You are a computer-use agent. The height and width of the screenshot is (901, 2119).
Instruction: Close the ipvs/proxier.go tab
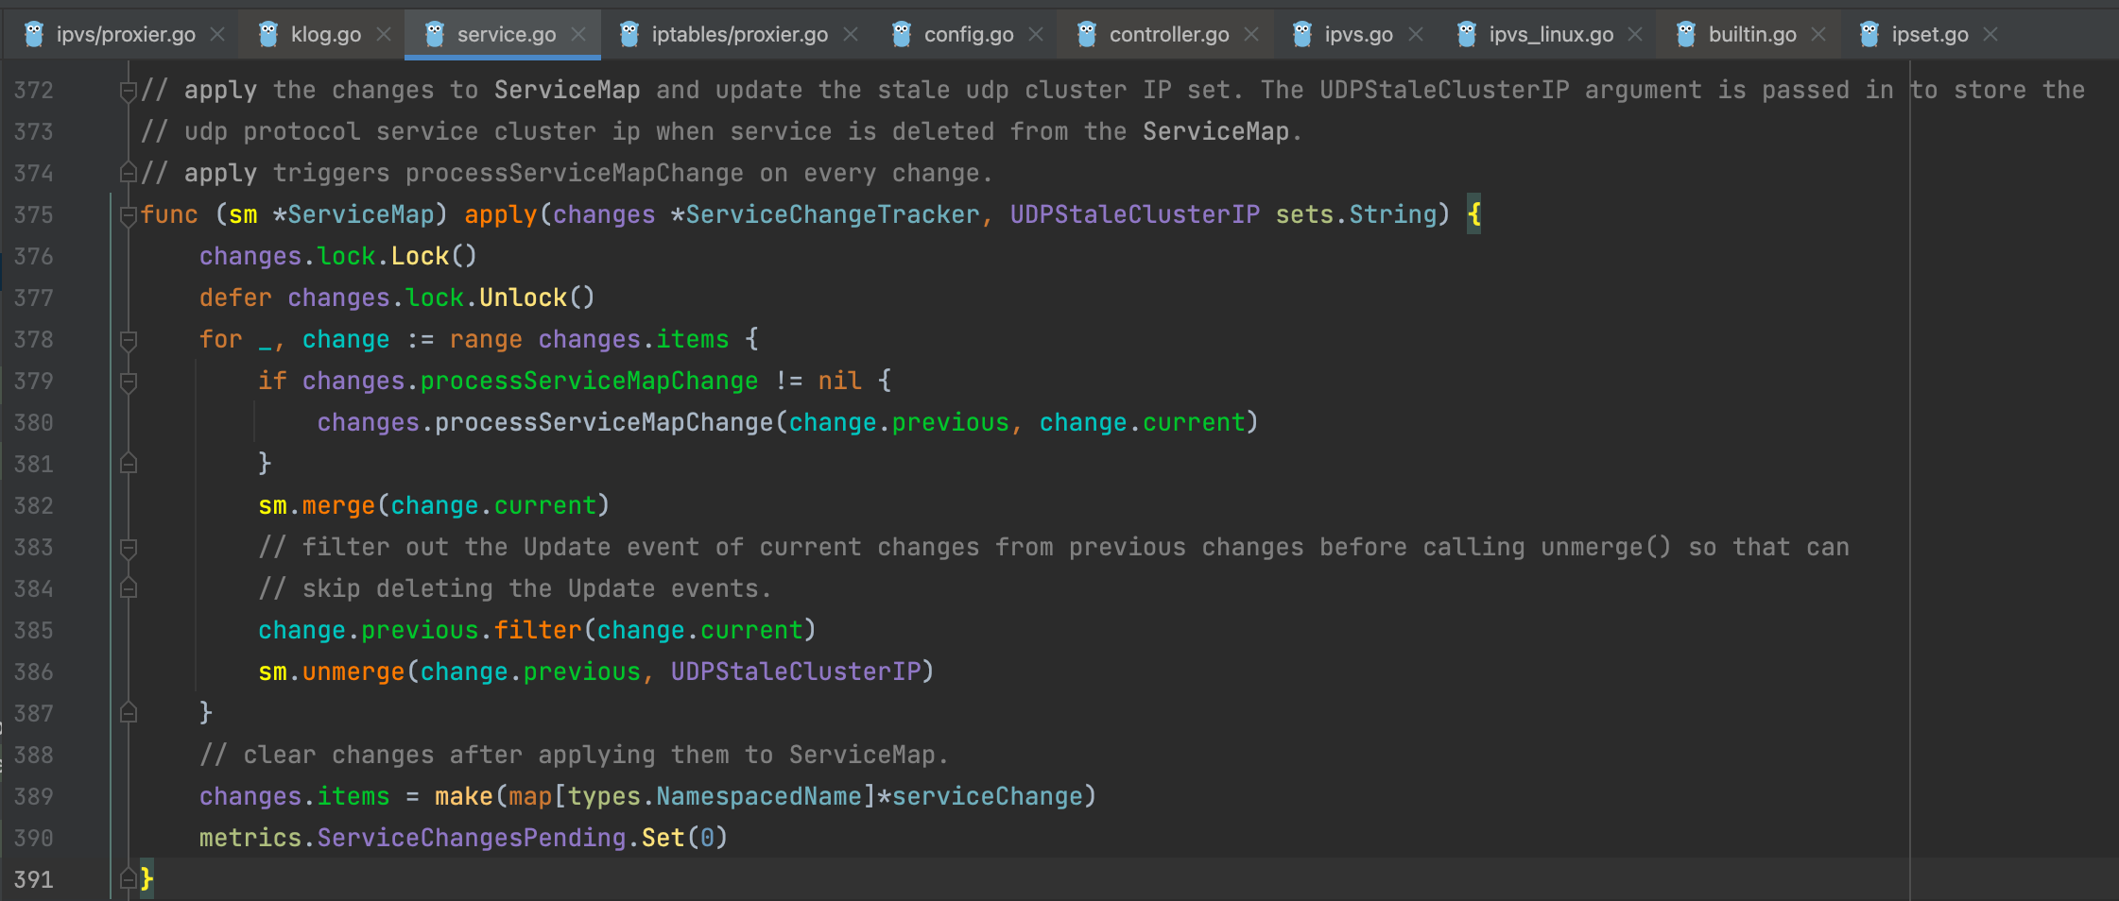coord(217,34)
